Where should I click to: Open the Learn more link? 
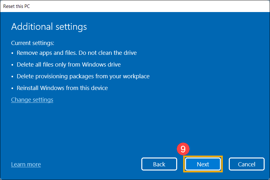click(x=26, y=164)
